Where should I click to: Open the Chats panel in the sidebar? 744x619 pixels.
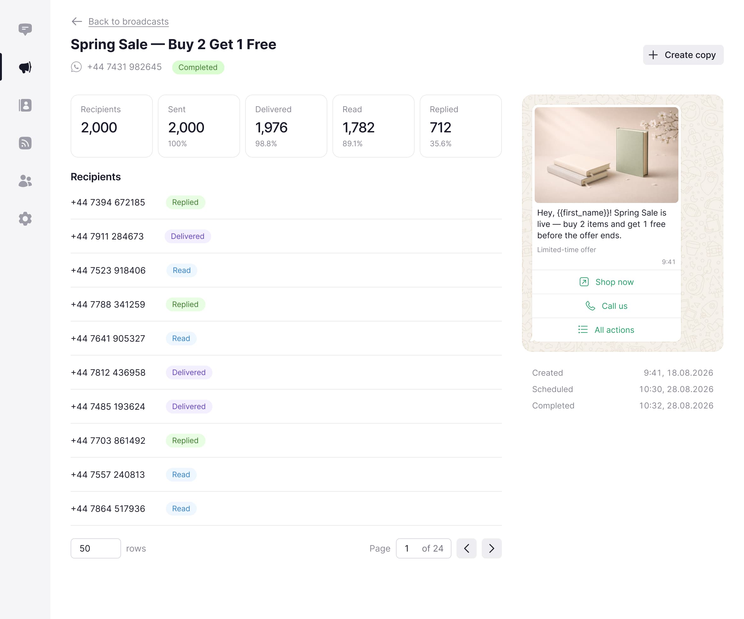[x=25, y=29]
